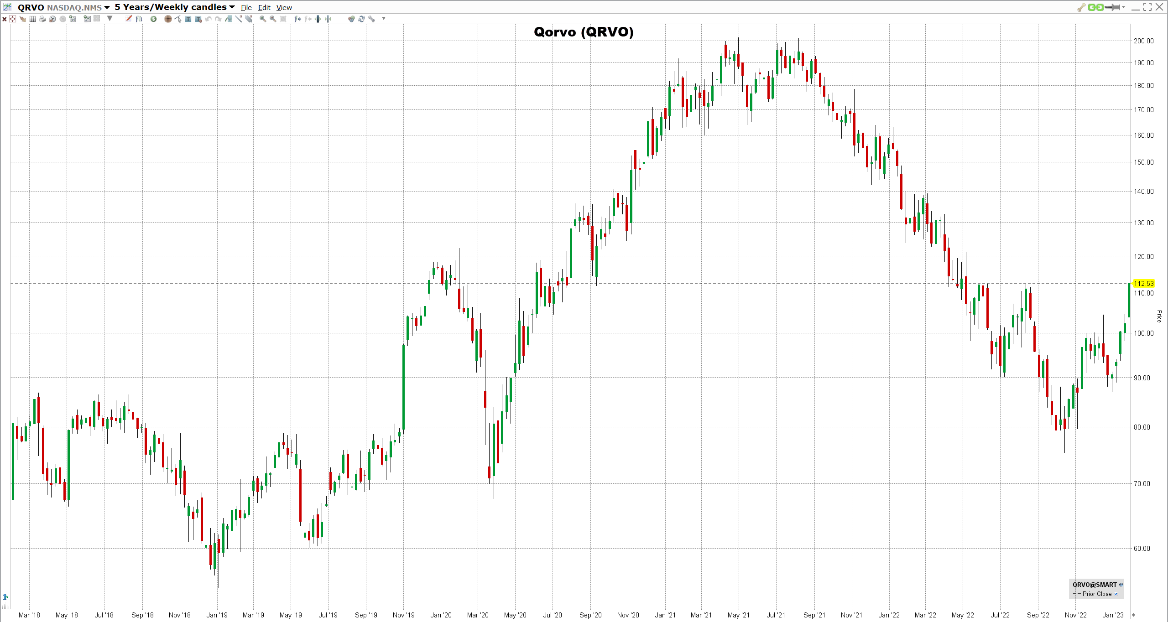This screenshot has height=622, width=1168.
Task: Add a text label with the T icon
Action: [x=188, y=19]
